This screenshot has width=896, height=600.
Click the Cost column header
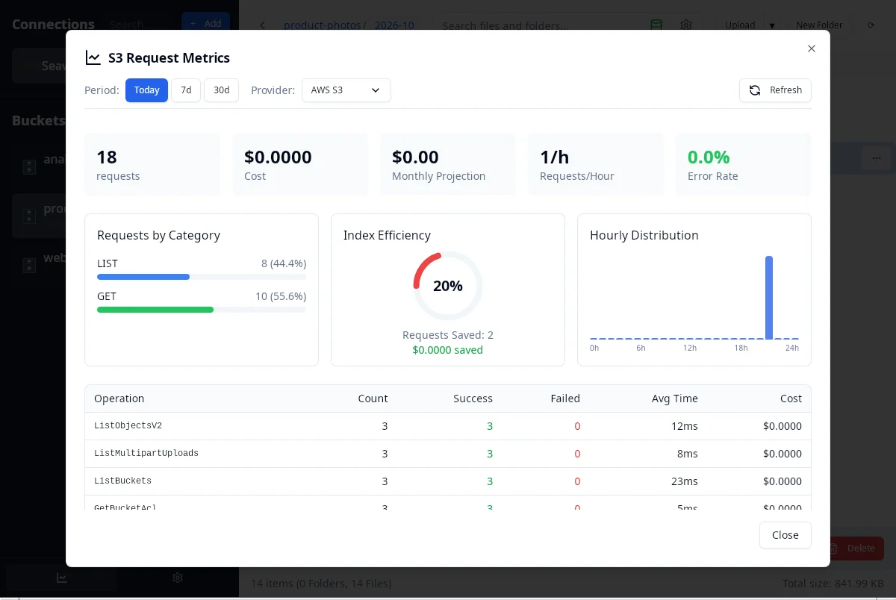(x=791, y=399)
